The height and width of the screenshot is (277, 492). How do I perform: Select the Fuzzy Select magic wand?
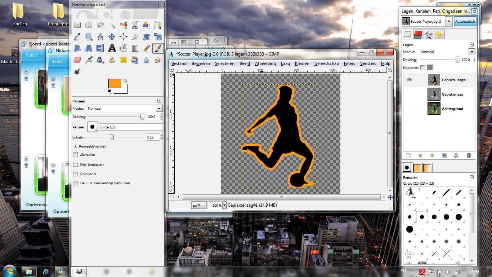tap(112, 25)
